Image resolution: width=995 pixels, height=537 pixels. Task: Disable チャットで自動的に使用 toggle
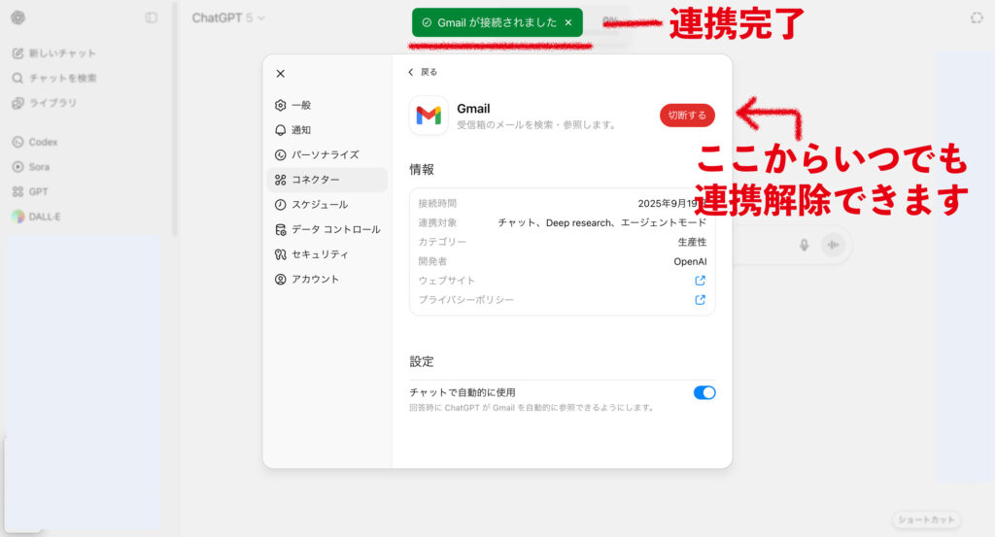(x=704, y=392)
